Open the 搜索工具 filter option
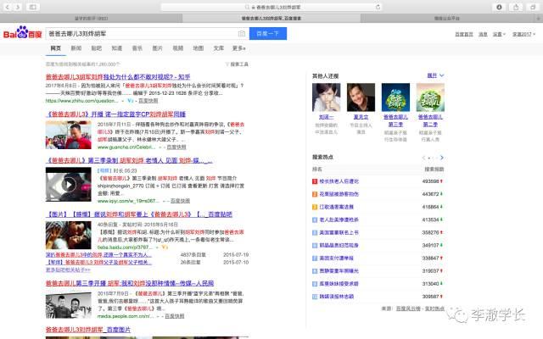Viewport: 543px width, 339px height. [x=237, y=64]
